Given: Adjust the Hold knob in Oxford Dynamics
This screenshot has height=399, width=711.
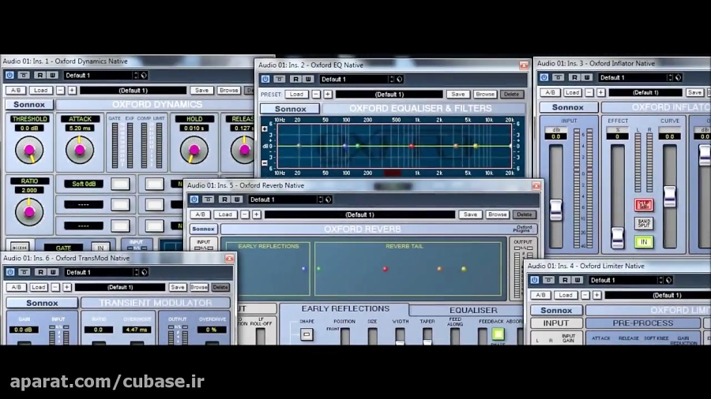Looking at the screenshot, I should coord(194,150).
